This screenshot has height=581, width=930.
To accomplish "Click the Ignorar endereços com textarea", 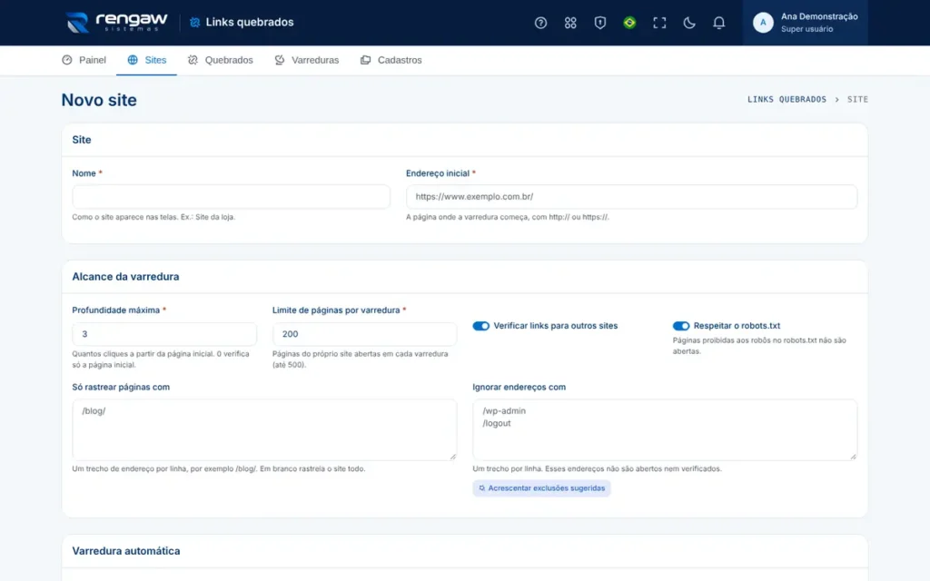I will [664, 429].
